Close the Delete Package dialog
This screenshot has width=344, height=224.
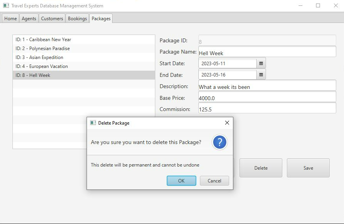227,123
